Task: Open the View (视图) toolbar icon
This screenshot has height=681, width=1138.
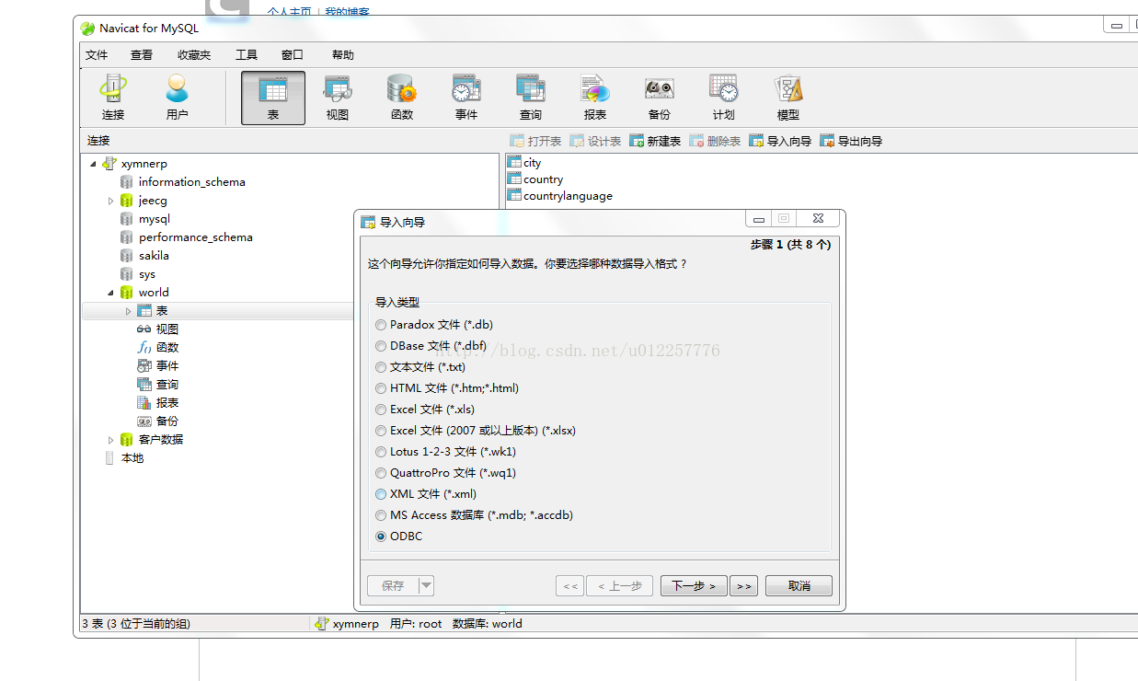Action: click(x=338, y=98)
